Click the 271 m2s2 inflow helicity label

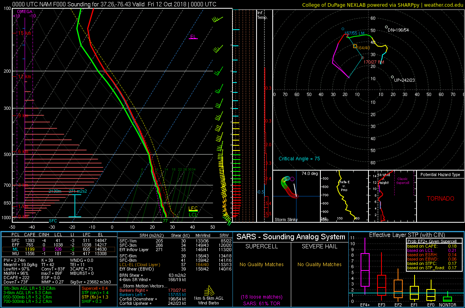click(78, 191)
